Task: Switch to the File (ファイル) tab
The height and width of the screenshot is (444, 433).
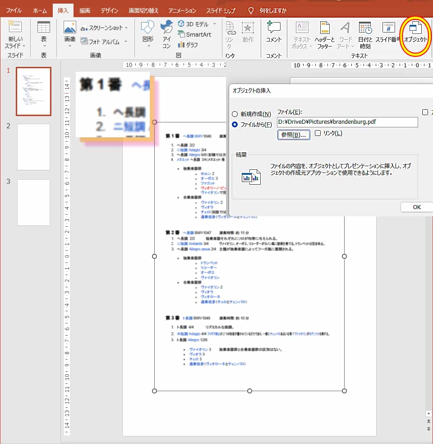Action: pos(14,11)
